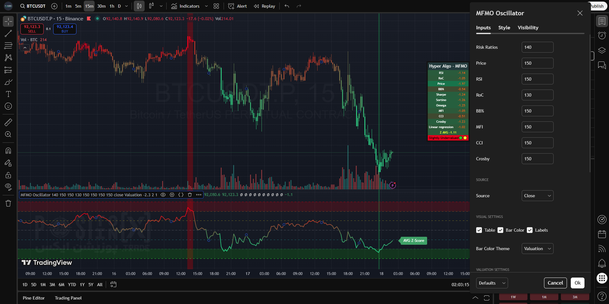The width and height of the screenshot is (609, 304).
Task: Select the trend line drawing tool
Action: point(8,33)
